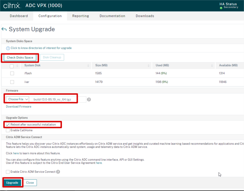Open the help icon beside the firmware file

click(89, 99)
